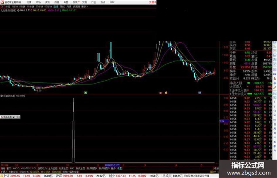The height and width of the screenshot is (178, 277).
Task: Select the 5 minute sidebar shortcut
Action: tap(275, 106)
